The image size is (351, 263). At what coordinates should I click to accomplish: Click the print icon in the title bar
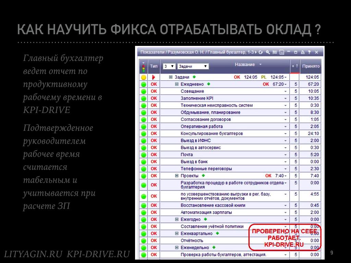pos(303,52)
